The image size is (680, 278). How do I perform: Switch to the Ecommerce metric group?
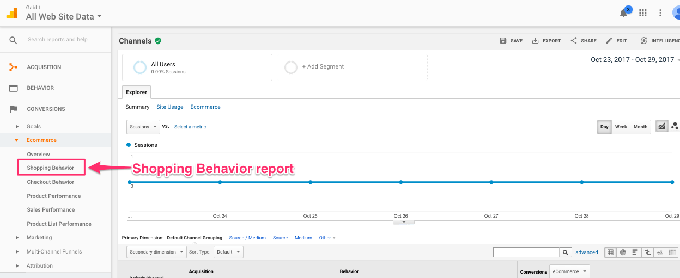coord(205,107)
